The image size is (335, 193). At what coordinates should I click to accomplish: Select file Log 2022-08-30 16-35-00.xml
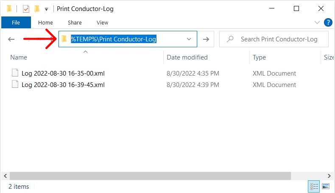click(x=63, y=73)
